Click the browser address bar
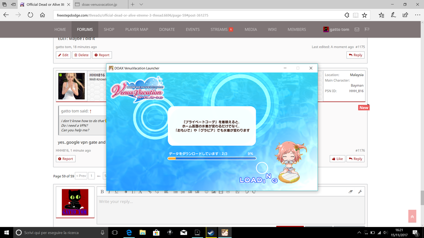 tap(198, 15)
